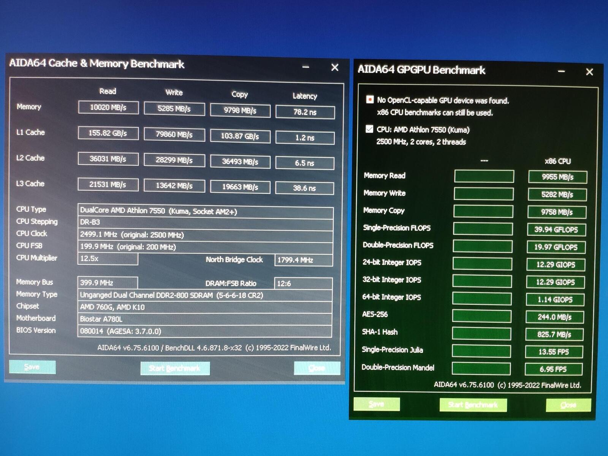Save results in GPGPU Benchmark window
Viewport: 608px width, 456px height.
[377, 404]
